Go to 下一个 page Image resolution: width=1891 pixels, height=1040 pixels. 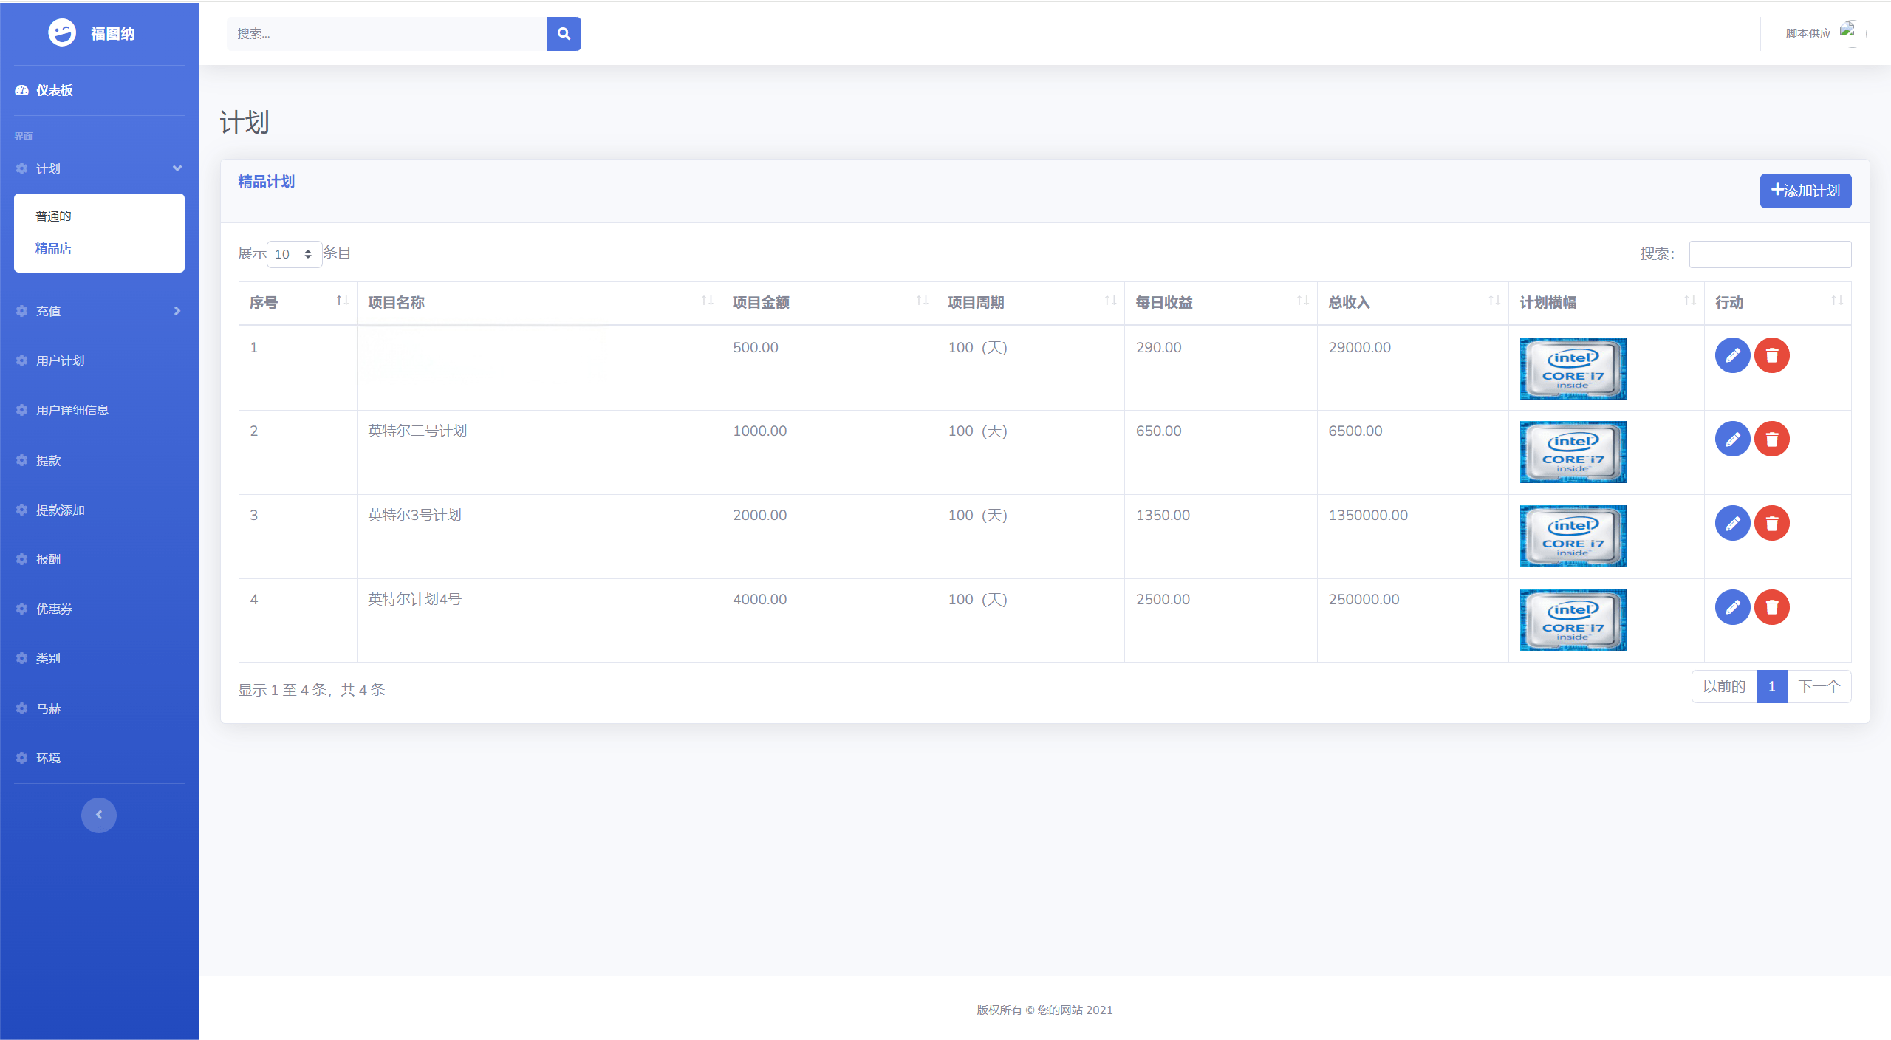[1819, 686]
